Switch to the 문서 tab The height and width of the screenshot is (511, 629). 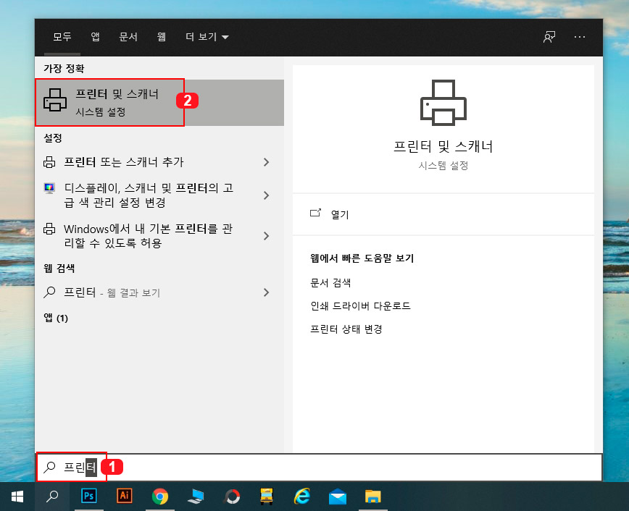[x=128, y=37]
